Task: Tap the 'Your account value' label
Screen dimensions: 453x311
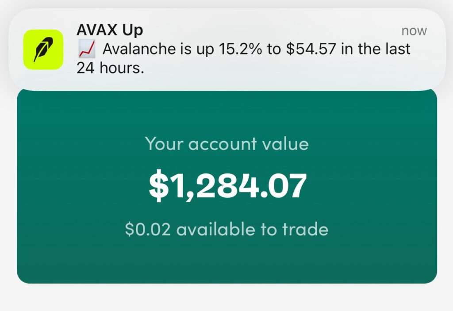Action: pos(227,144)
